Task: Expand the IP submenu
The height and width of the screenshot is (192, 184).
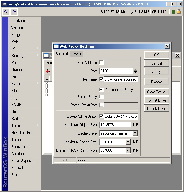Action: (38, 48)
